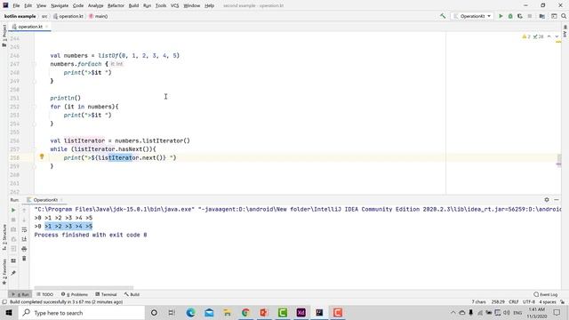Open Windows Start menu

9,313
